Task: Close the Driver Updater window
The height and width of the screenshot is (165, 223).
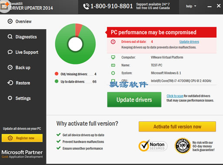Action: [x=219, y=6]
